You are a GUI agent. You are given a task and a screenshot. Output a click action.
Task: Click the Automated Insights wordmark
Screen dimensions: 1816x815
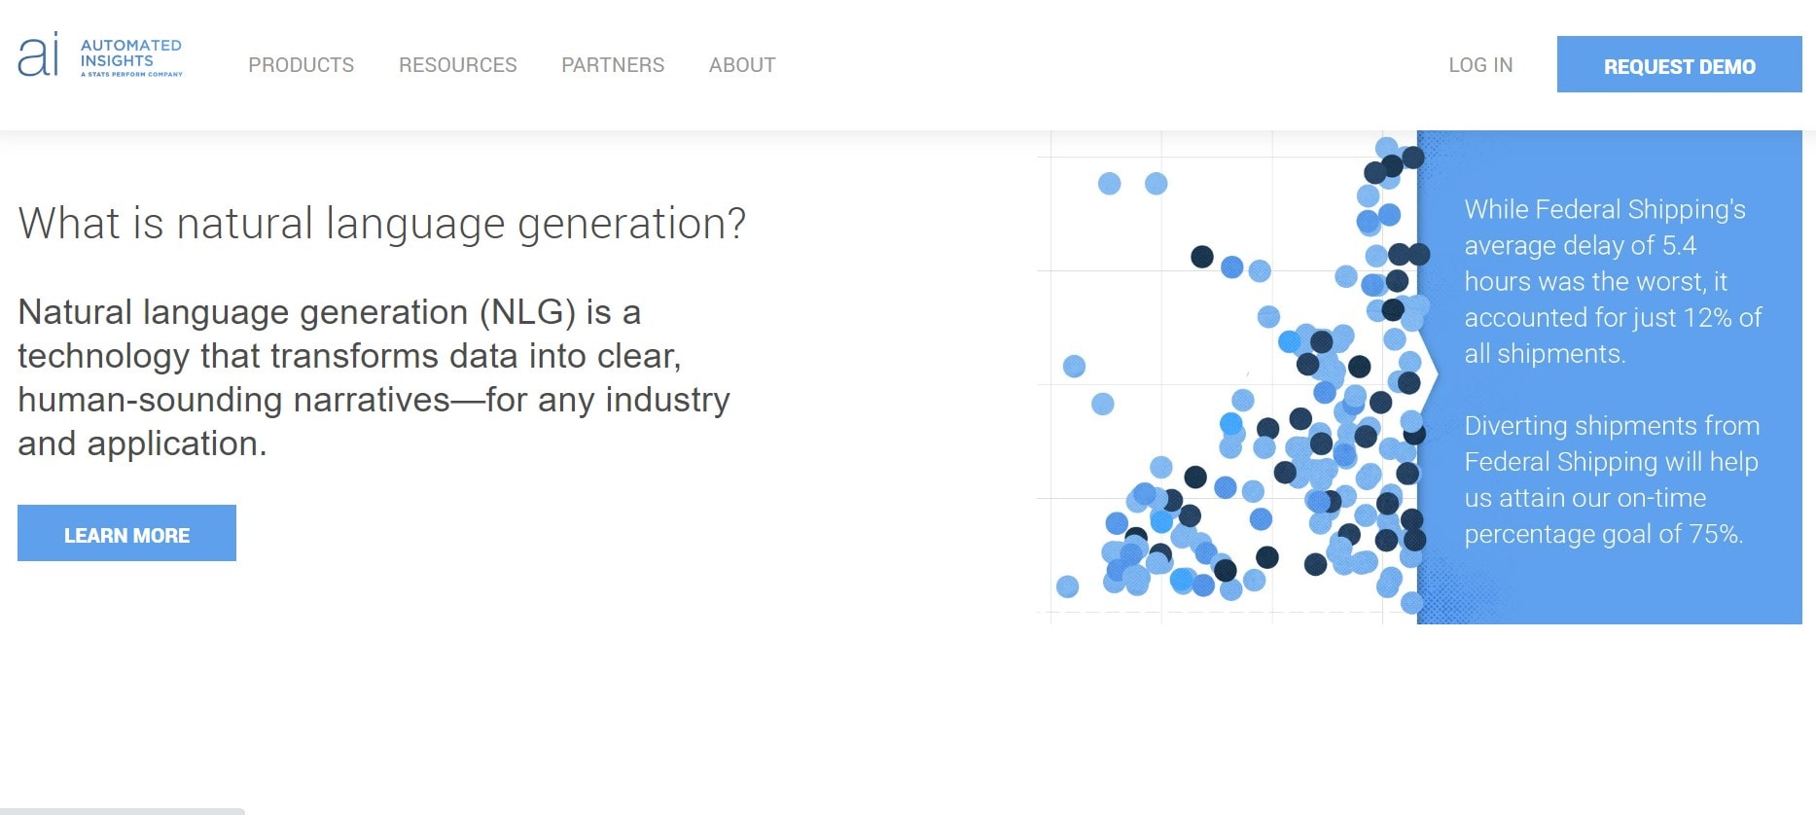tap(130, 53)
